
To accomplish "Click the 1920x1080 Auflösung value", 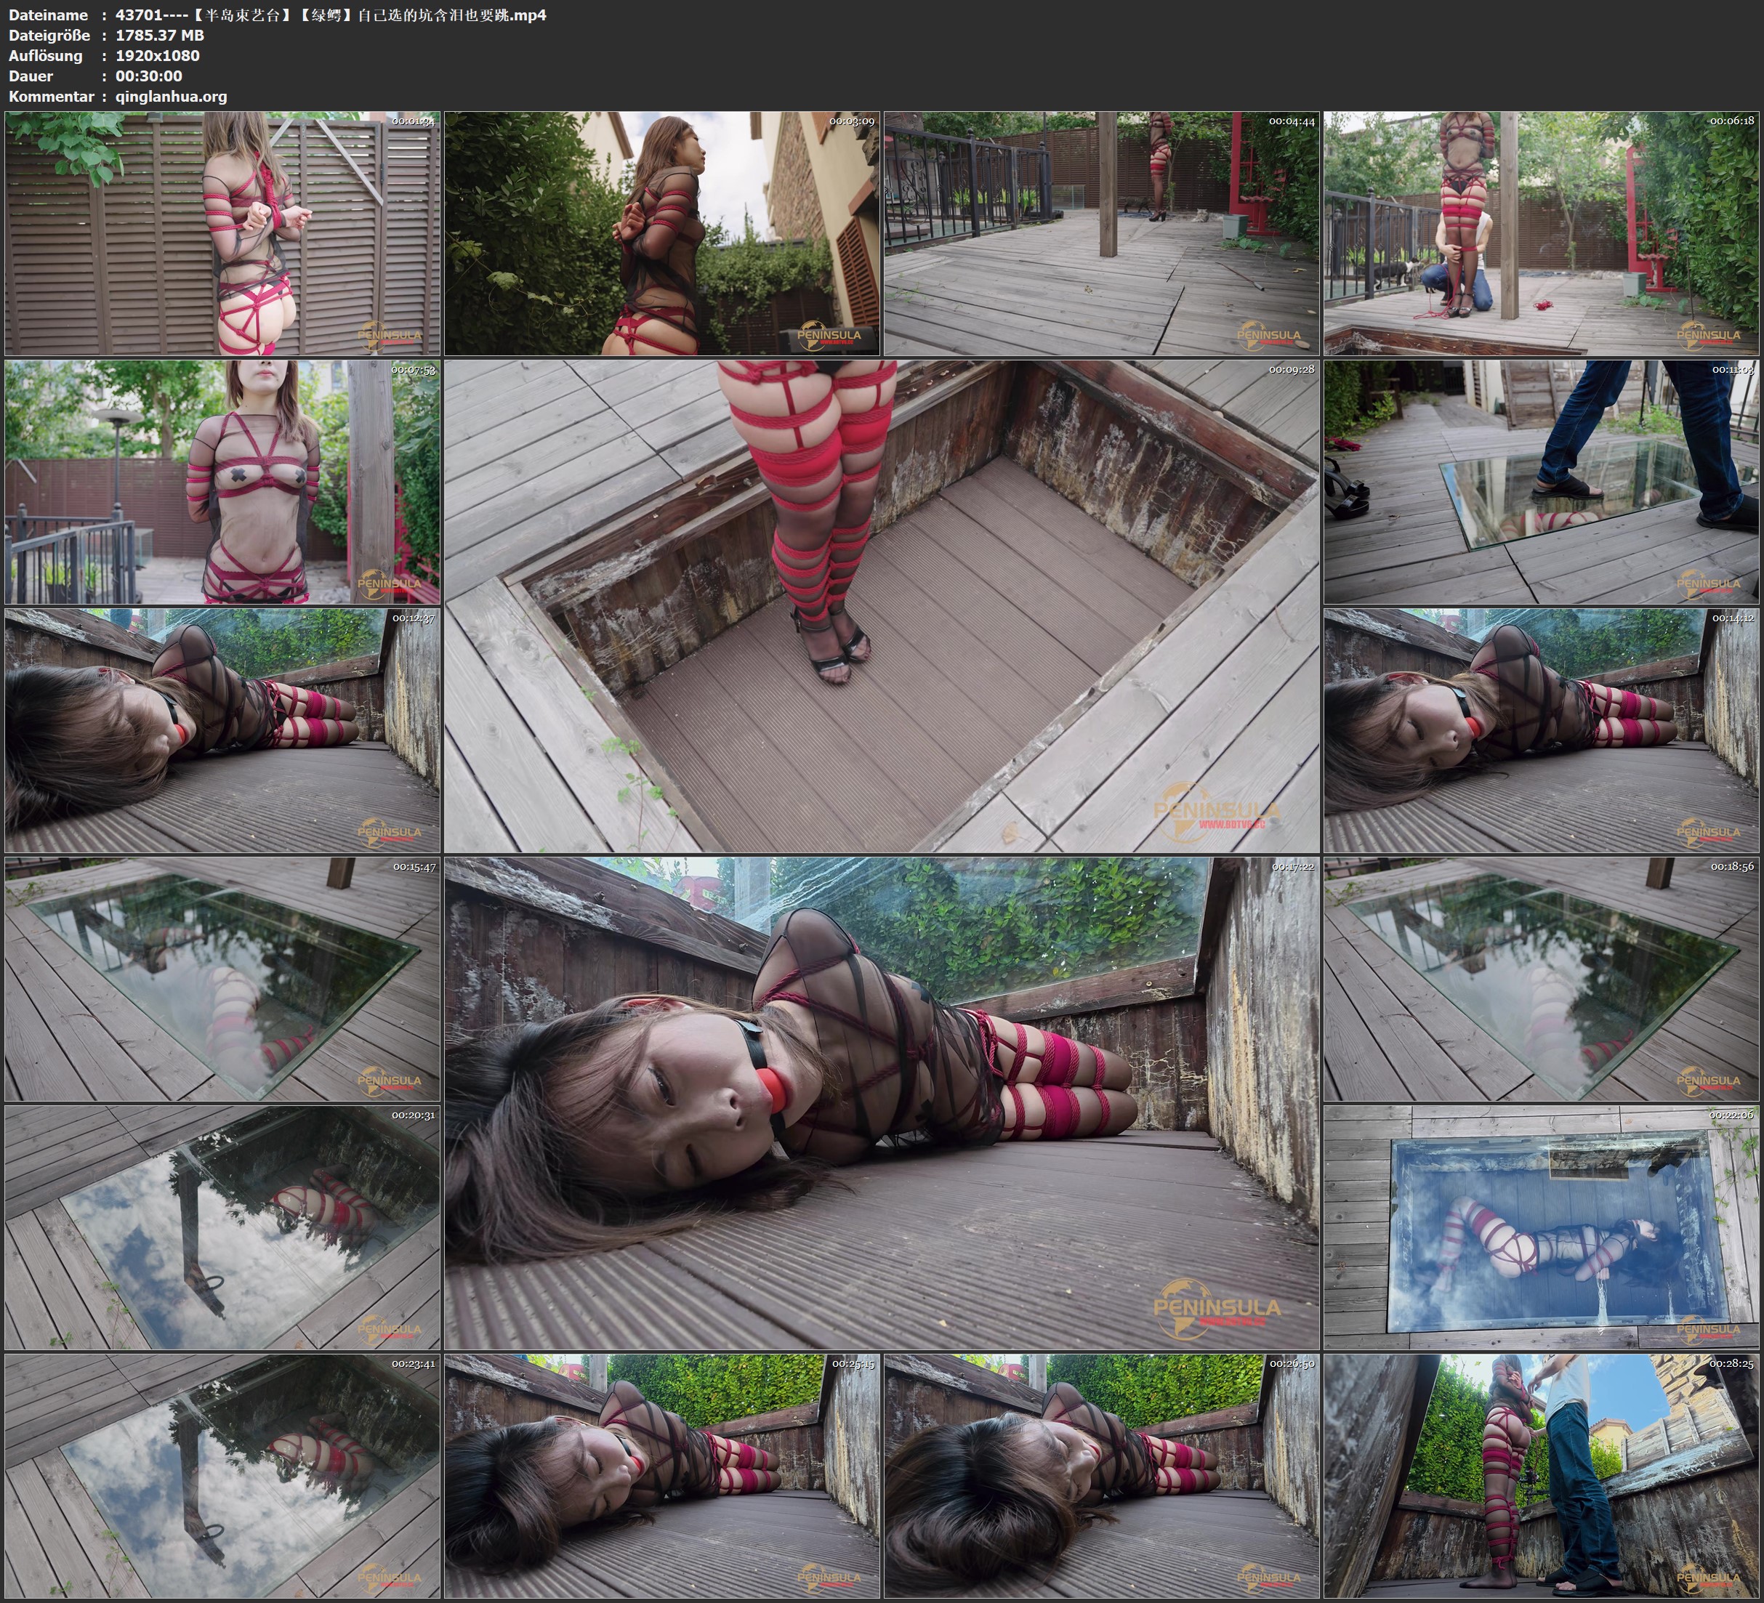I will [x=158, y=56].
